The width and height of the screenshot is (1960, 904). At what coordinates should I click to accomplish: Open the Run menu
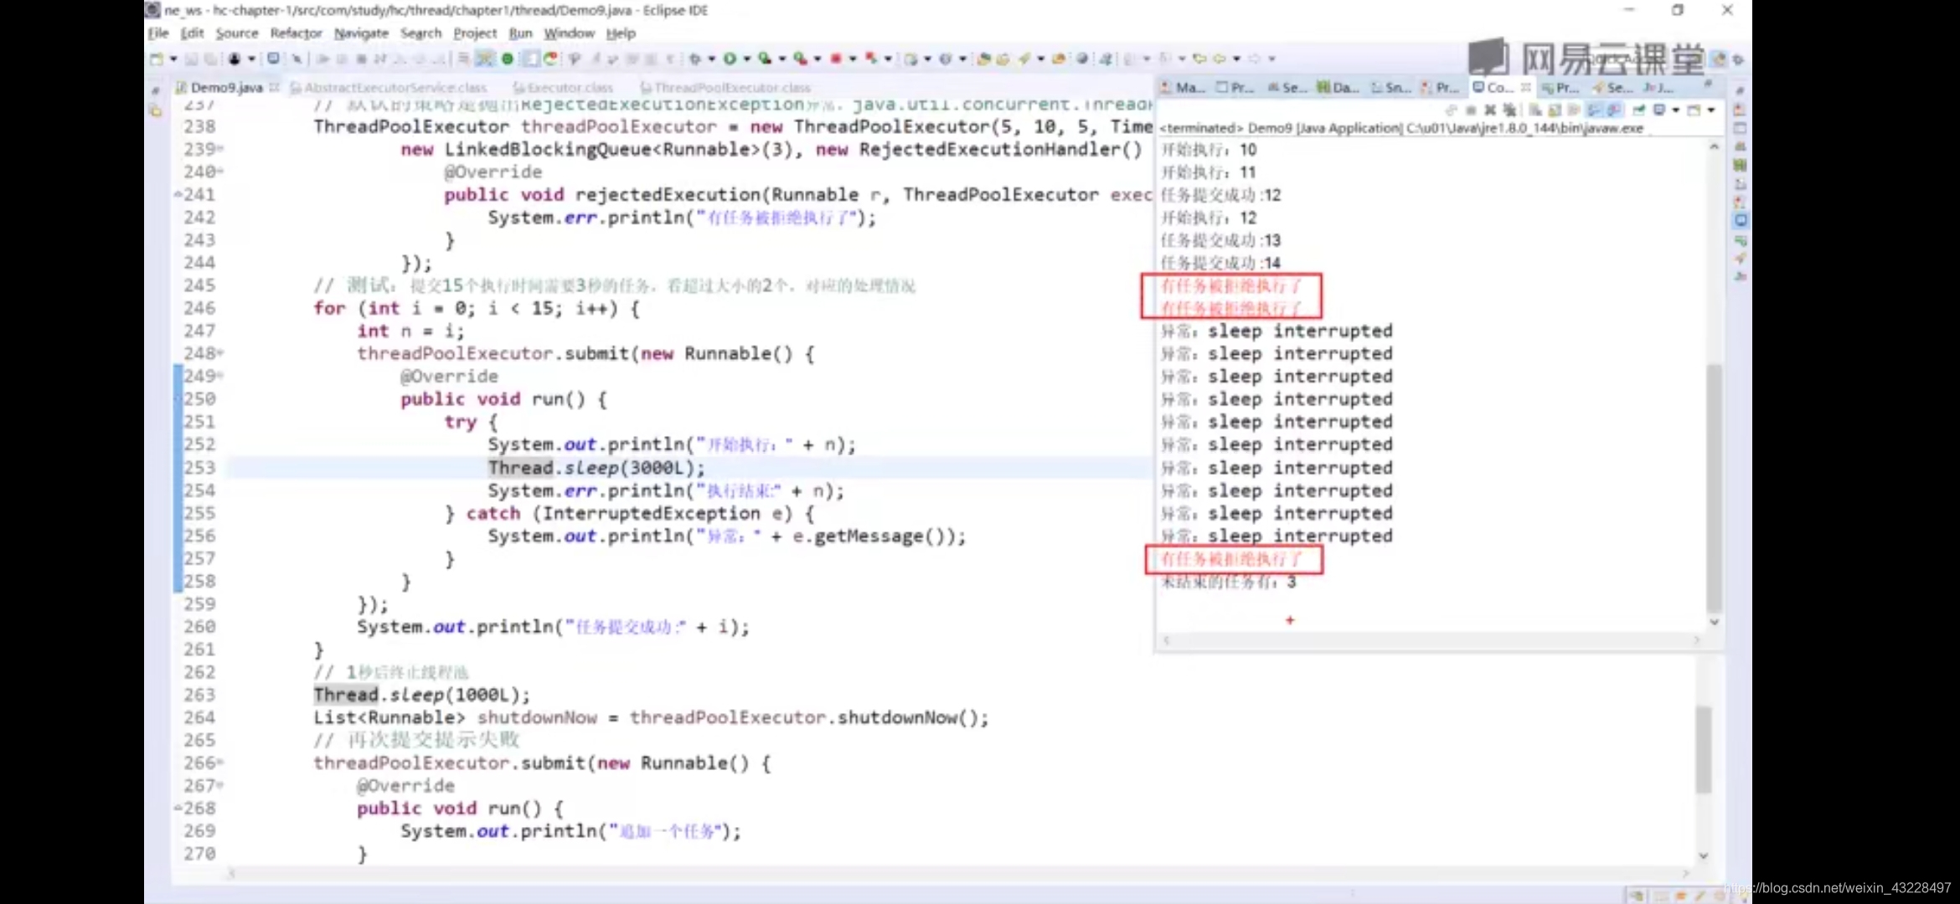(x=520, y=33)
